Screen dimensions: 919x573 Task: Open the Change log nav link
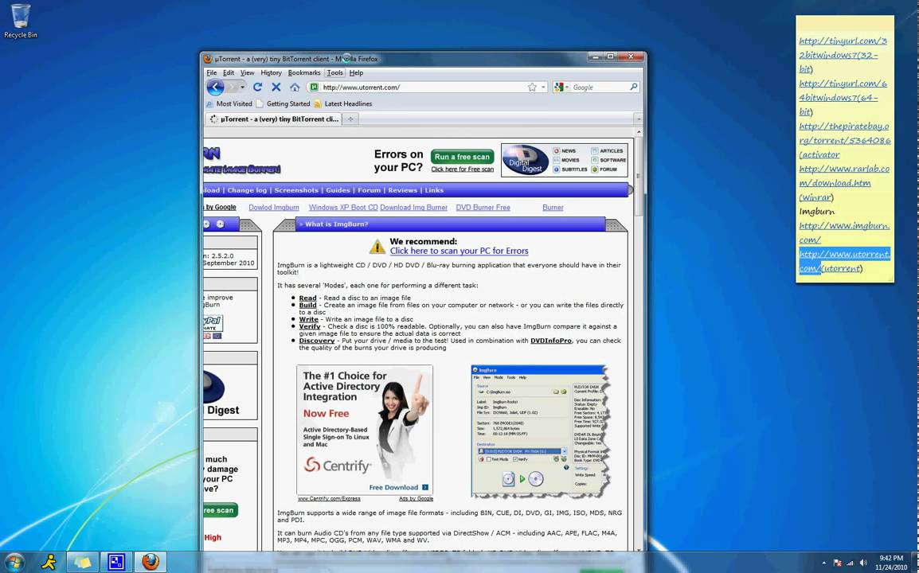click(247, 190)
